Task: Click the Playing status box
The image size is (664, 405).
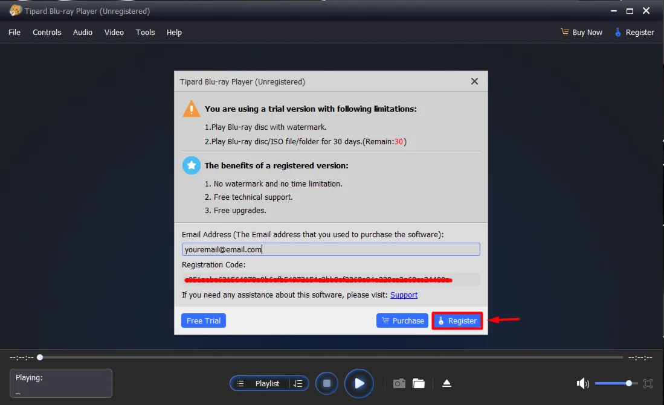Action: [61, 383]
